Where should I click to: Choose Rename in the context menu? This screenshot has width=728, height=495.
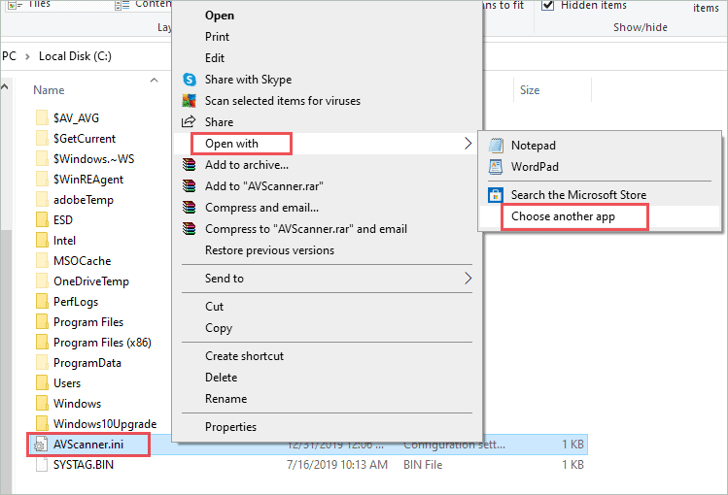coord(225,399)
